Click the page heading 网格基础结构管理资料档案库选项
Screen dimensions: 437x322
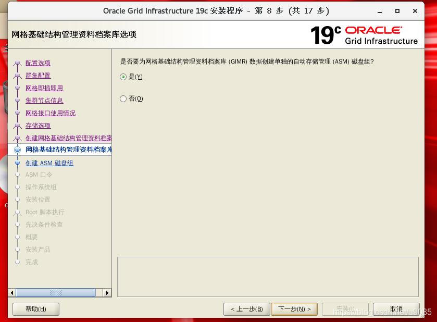(74, 34)
